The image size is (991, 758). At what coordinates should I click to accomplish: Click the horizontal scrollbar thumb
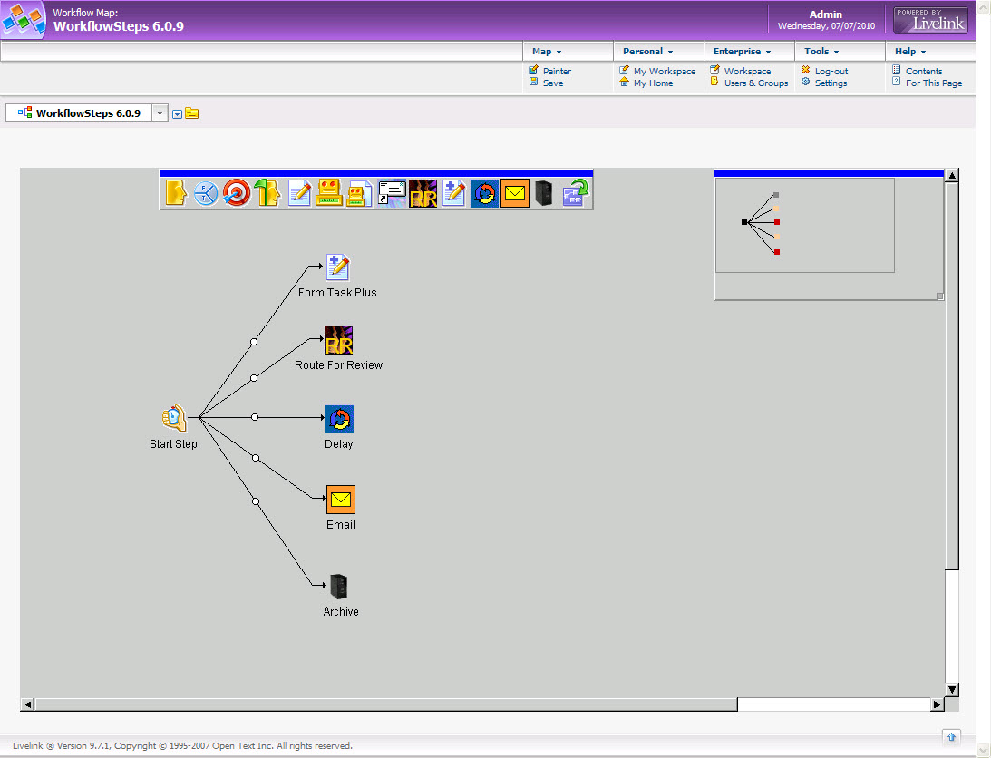tap(386, 705)
